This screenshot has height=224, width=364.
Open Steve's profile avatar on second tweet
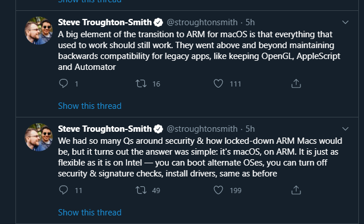(38, 137)
